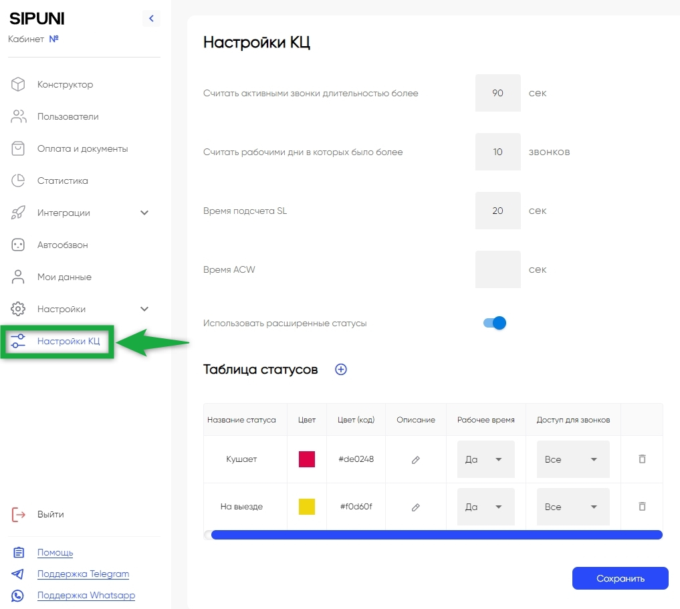Open the Помощь link

click(55, 552)
